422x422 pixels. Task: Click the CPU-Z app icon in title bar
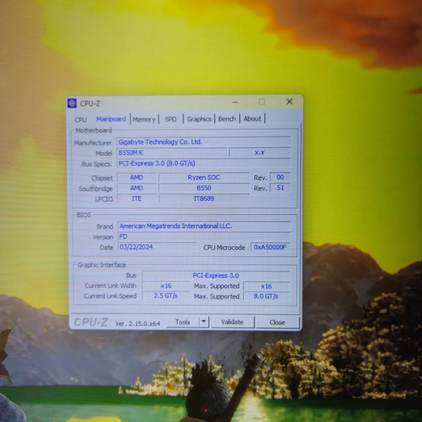click(x=72, y=103)
